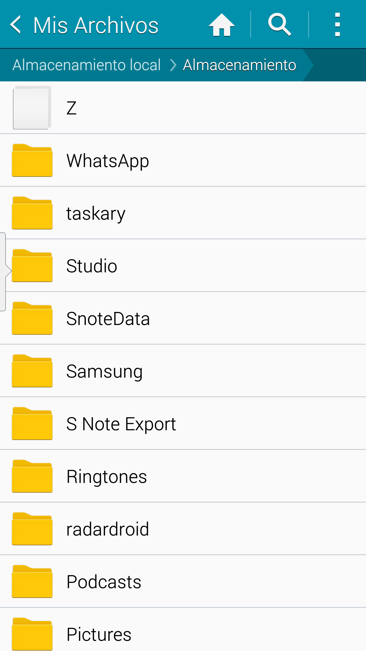
Task: Open the radardroid folder
Action: [x=108, y=529]
